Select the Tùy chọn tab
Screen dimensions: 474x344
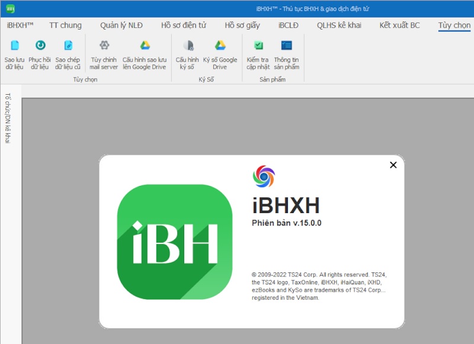click(x=454, y=25)
